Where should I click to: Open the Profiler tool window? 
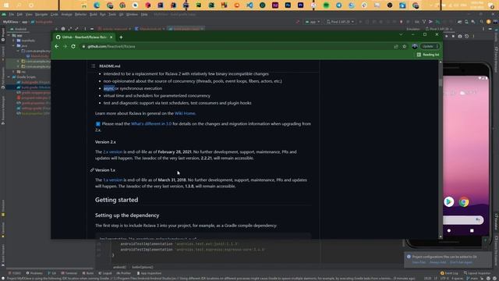pos(124,273)
